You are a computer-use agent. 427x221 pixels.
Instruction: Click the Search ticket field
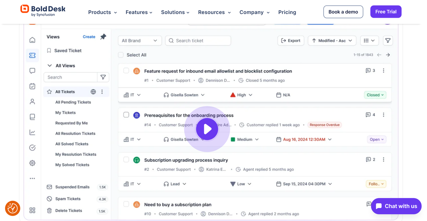198,40
